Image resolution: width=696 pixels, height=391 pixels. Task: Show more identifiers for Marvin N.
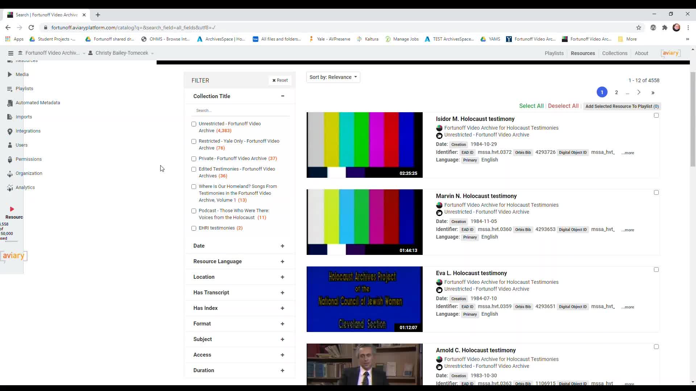[x=627, y=230]
